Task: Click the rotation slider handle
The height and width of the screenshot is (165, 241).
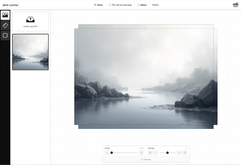Action: [167, 153]
